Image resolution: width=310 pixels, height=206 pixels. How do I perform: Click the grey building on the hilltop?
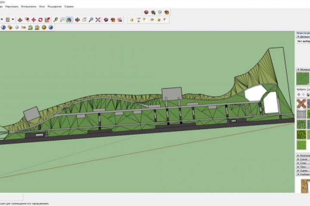(x=172, y=94)
